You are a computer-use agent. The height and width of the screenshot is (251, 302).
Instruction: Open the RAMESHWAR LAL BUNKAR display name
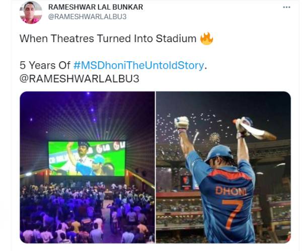pos(96,7)
